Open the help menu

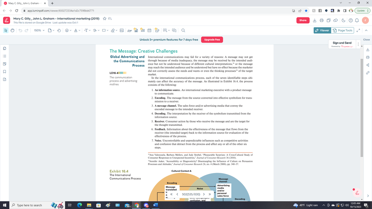[350, 21]
